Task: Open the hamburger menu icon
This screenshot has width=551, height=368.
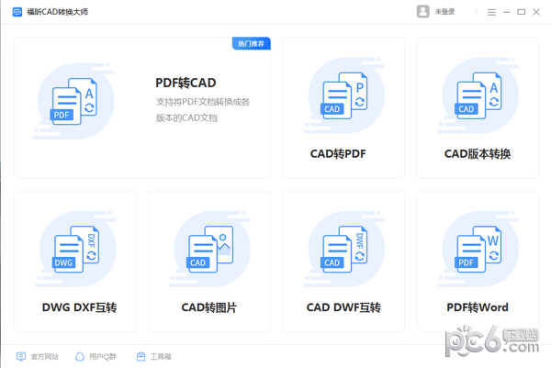Action: coord(491,12)
